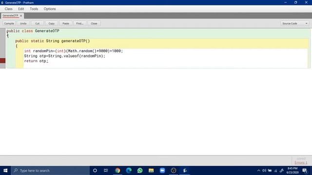Screen dimensions: 312x175
Task: Open Zoom from the taskbar
Action: pos(162,171)
